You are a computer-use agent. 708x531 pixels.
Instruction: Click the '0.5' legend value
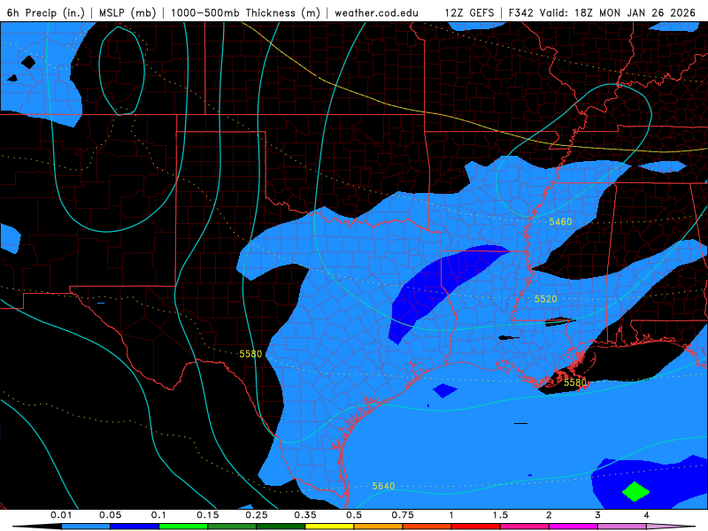tap(354, 515)
